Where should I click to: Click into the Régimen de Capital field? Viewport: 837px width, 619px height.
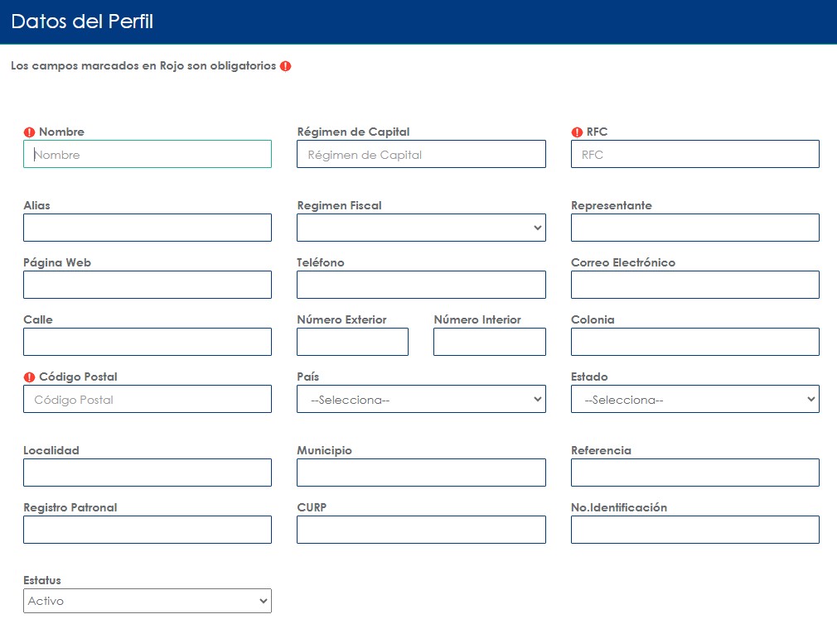[421, 154]
